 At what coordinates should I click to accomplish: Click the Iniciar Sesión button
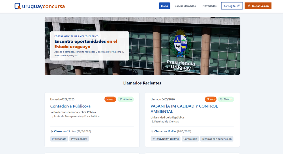click(258, 6)
